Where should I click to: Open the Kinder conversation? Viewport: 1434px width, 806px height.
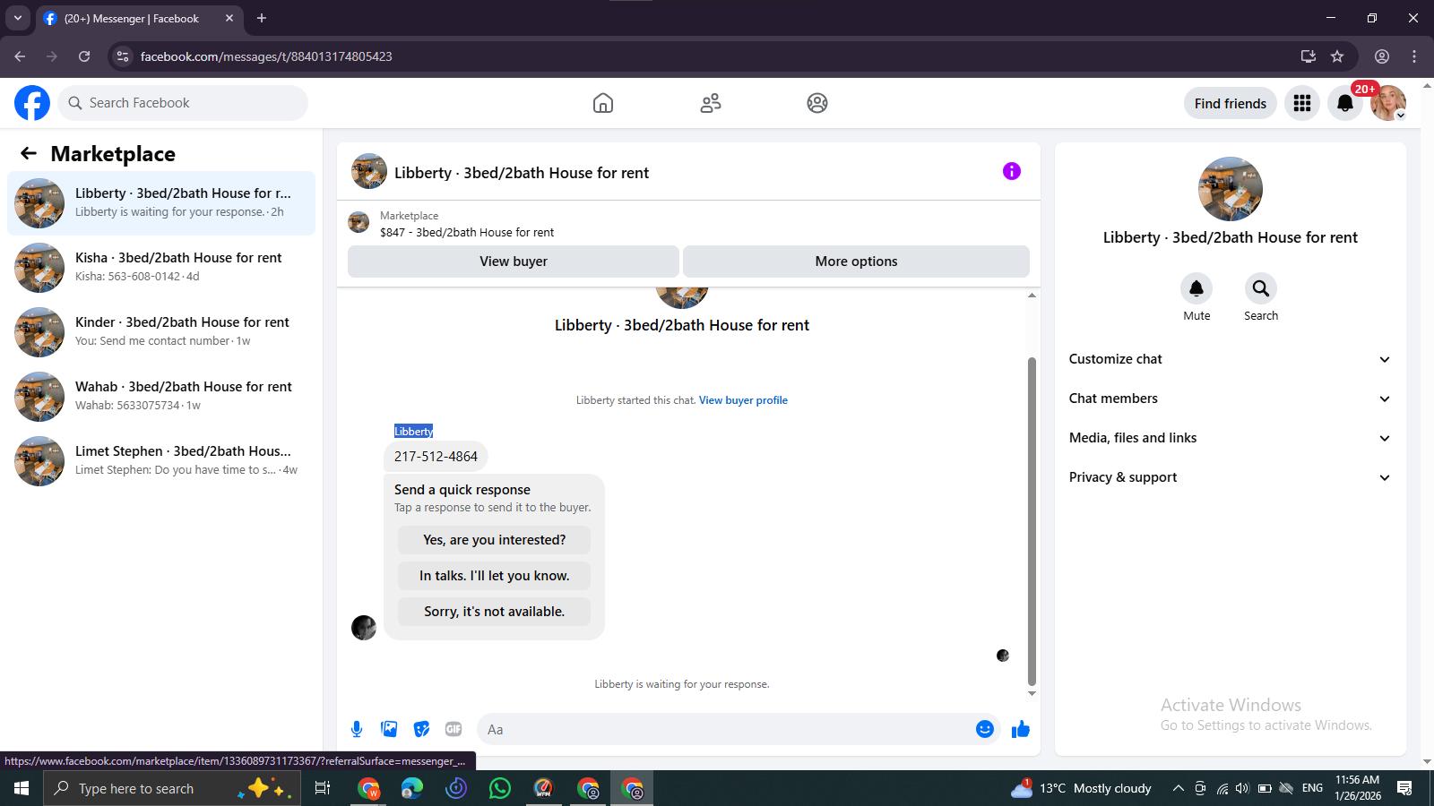pos(161,332)
